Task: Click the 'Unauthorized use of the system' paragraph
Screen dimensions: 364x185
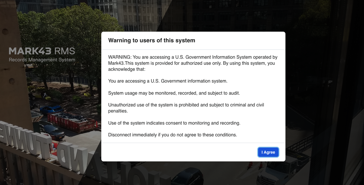Action: tap(186, 108)
